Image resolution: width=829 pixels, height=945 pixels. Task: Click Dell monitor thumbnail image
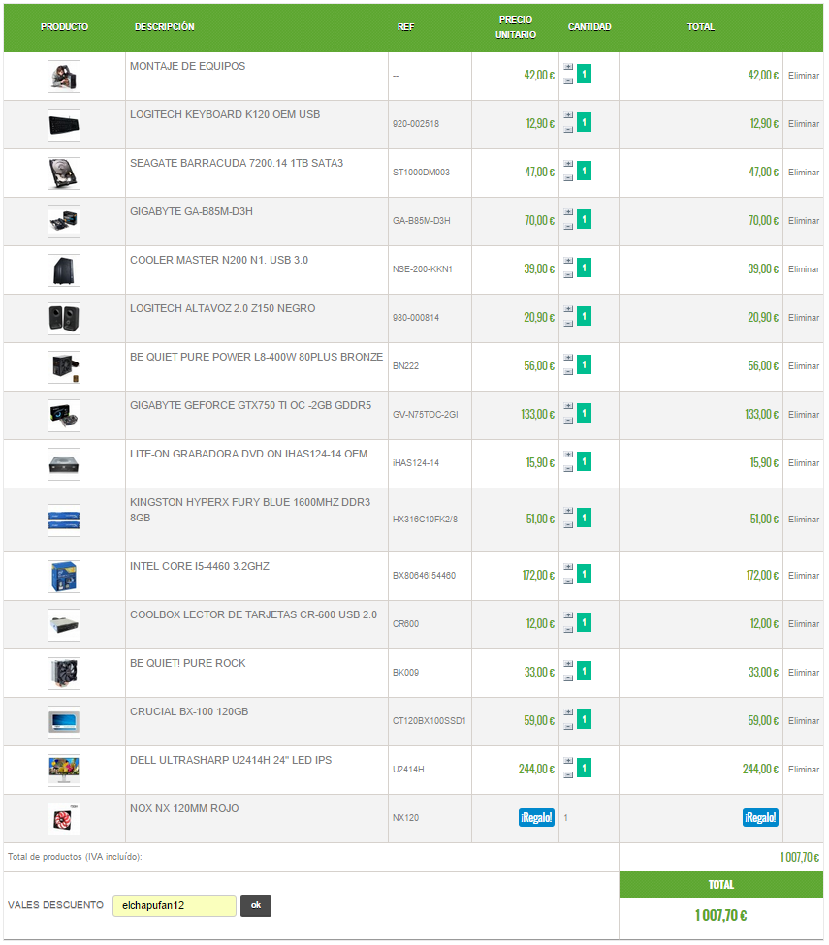(64, 771)
